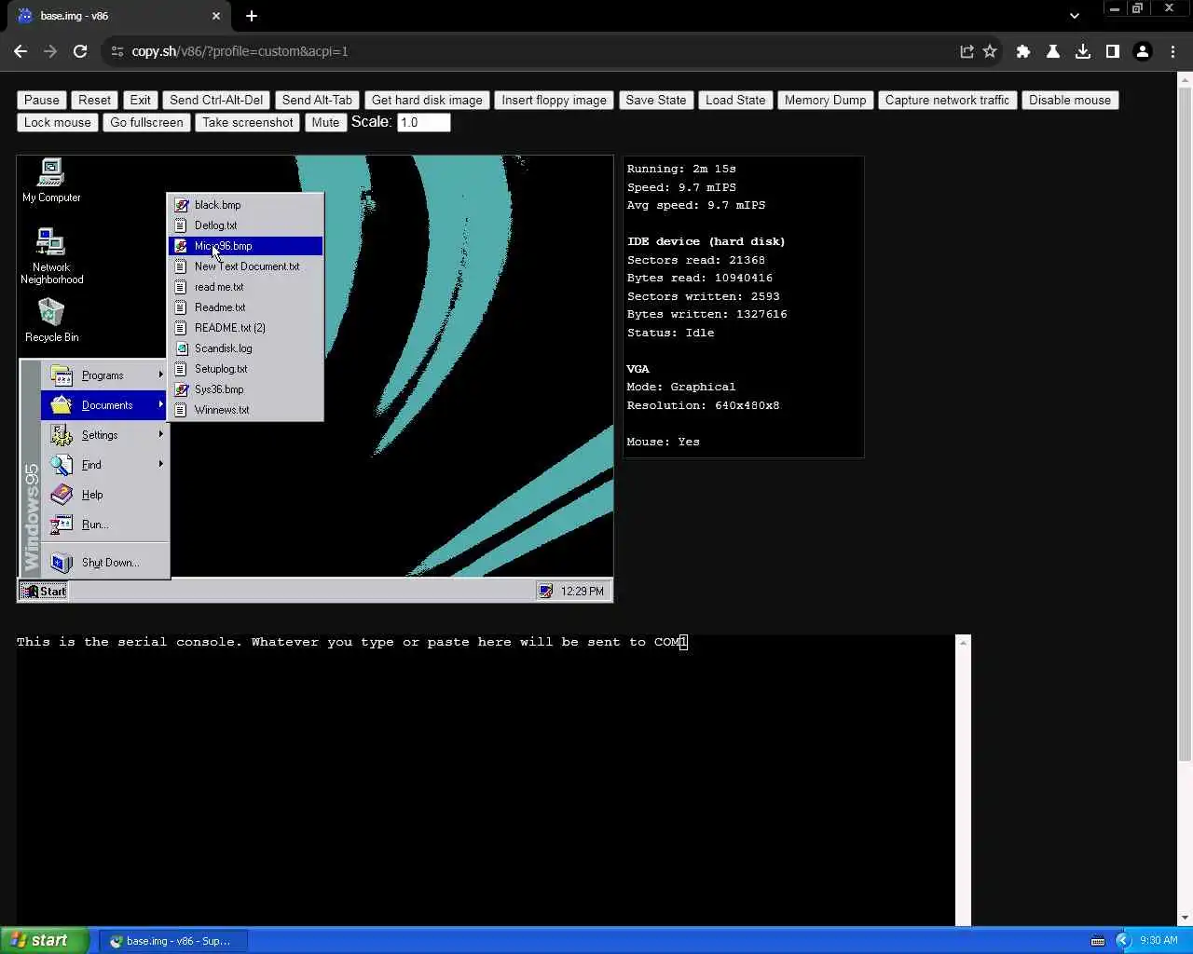Click Go fullscreen button
1193x954 pixels.
click(x=146, y=122)
